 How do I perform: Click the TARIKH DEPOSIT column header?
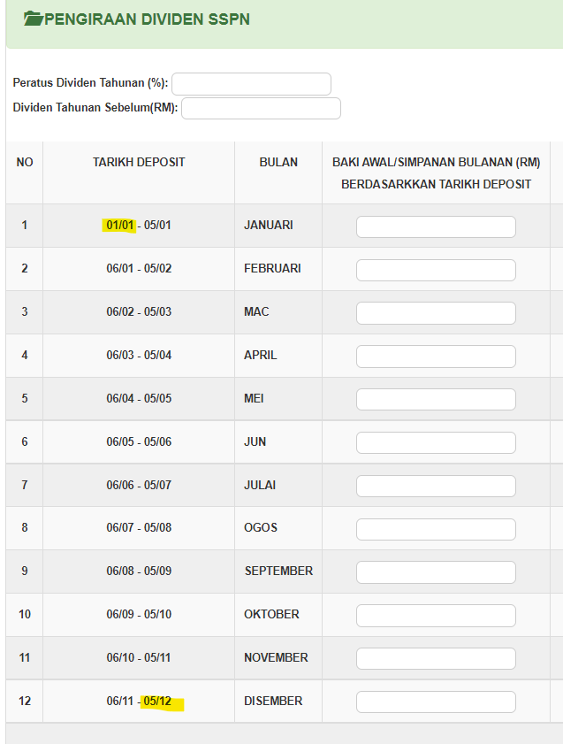139,162
